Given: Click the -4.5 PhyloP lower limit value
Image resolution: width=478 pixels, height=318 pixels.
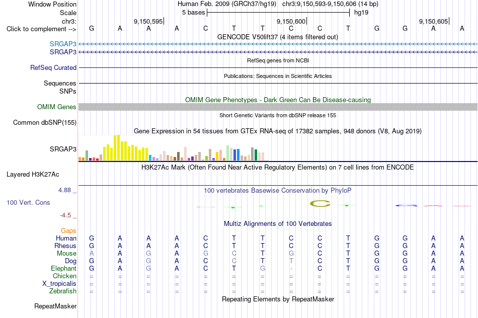Looking at the screenshot, I should (65, 215).
